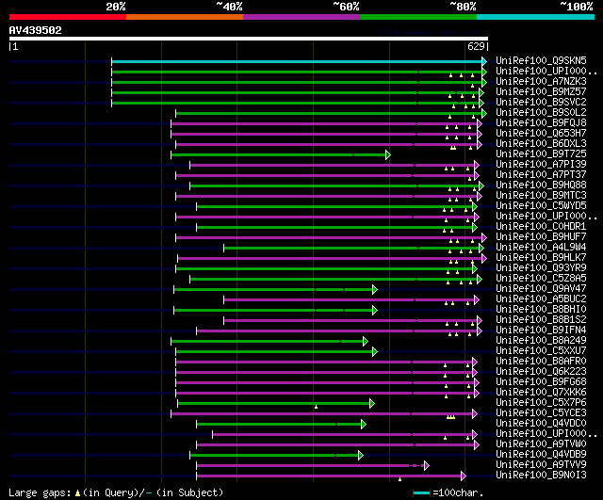
Task: Click the green arrowhead ending the B9T725 alignment
Action: tap(388, 154)
